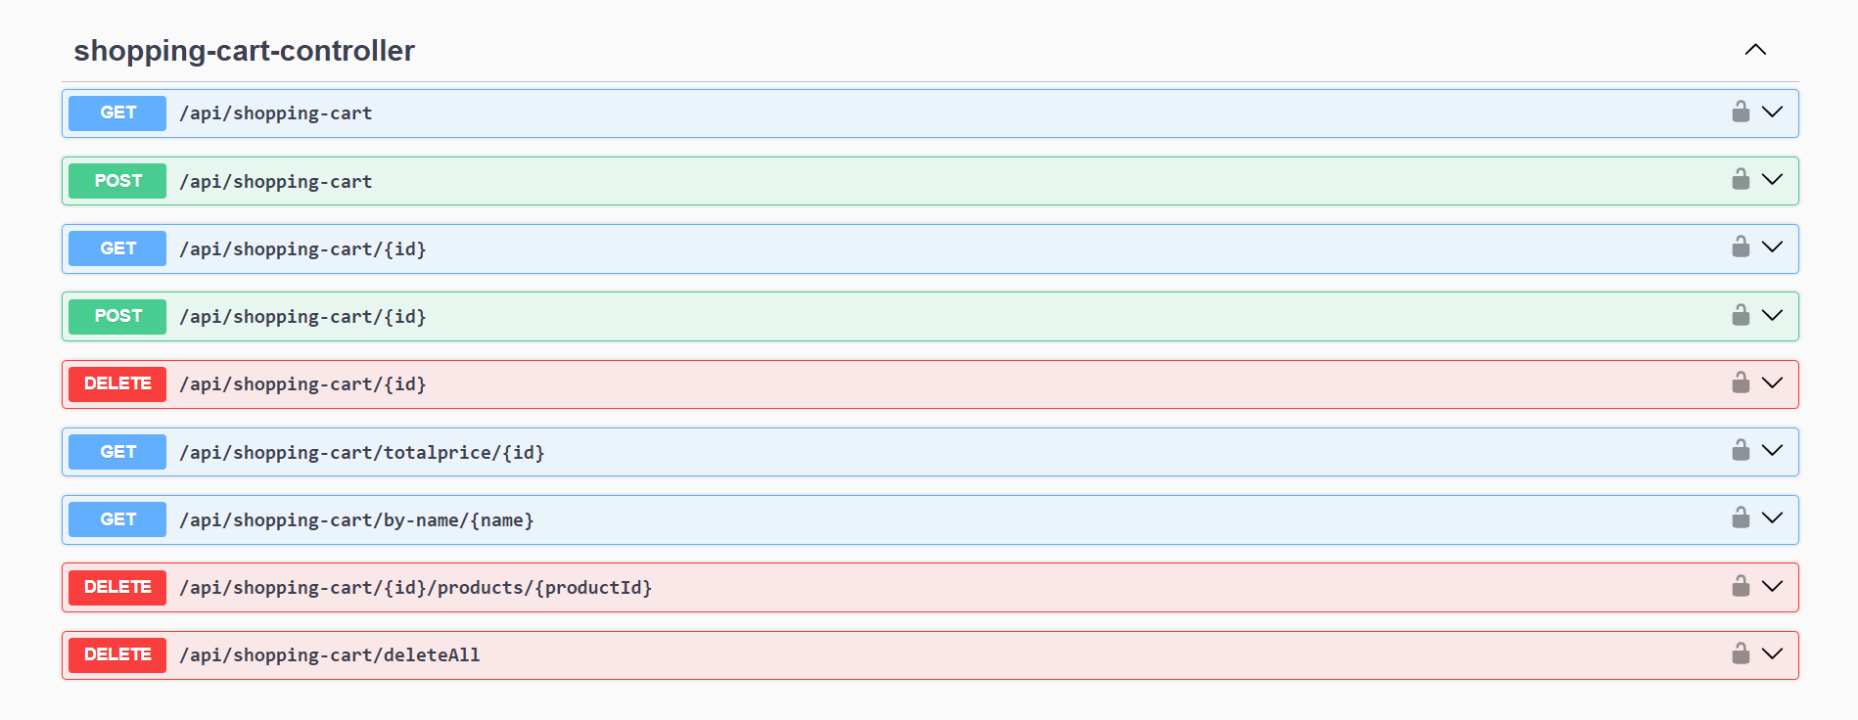Open the POST /api/shopping-cart/{id} path text
This screenshot has height=720, width=1858.
click(302, 317)
